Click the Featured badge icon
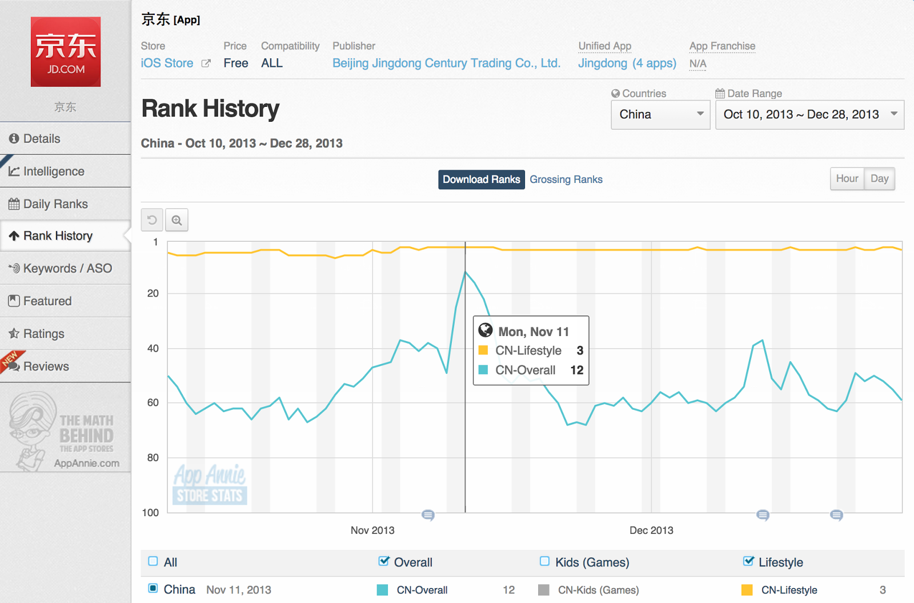Viewport: 914px width, 603px height. pyautogui.click(x=14, y=301)
